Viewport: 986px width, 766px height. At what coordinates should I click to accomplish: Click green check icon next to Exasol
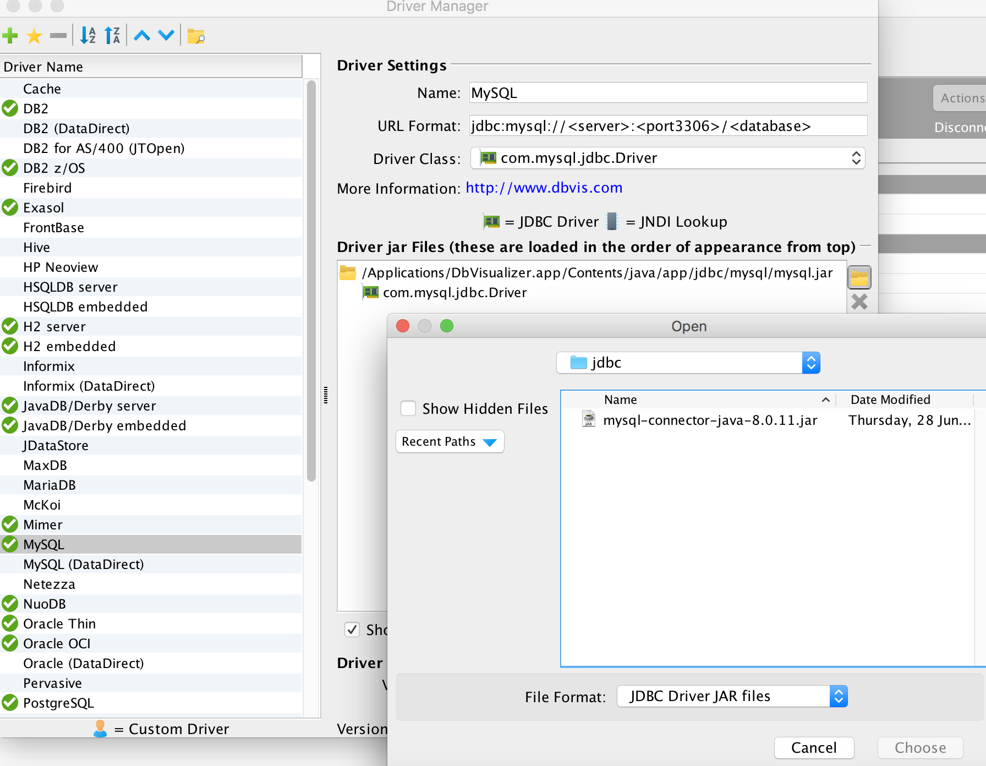pyautogui.click(x=10, y=207)
